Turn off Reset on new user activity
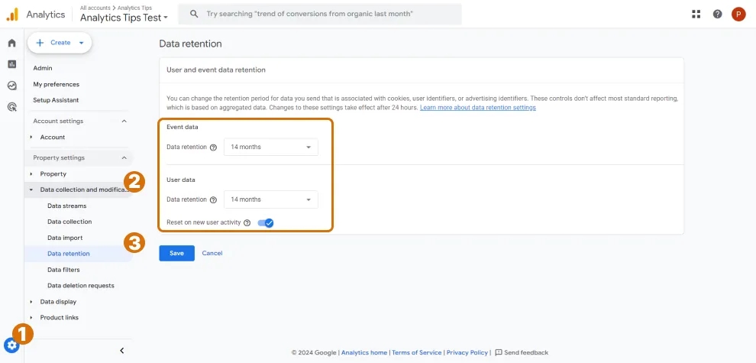The width and height of the screenshot is (756, 363). [266, 223]
